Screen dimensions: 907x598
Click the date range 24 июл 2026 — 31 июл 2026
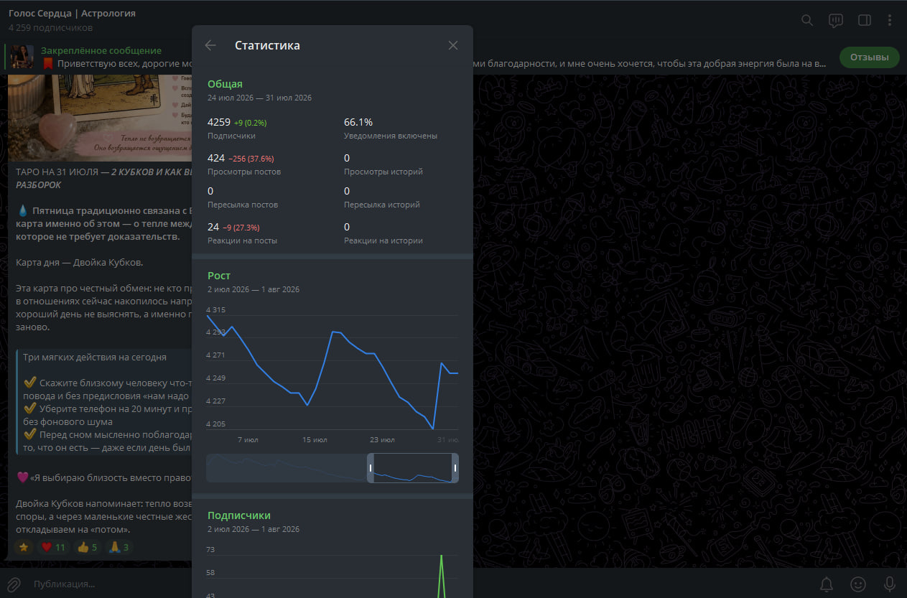(259, 98)
